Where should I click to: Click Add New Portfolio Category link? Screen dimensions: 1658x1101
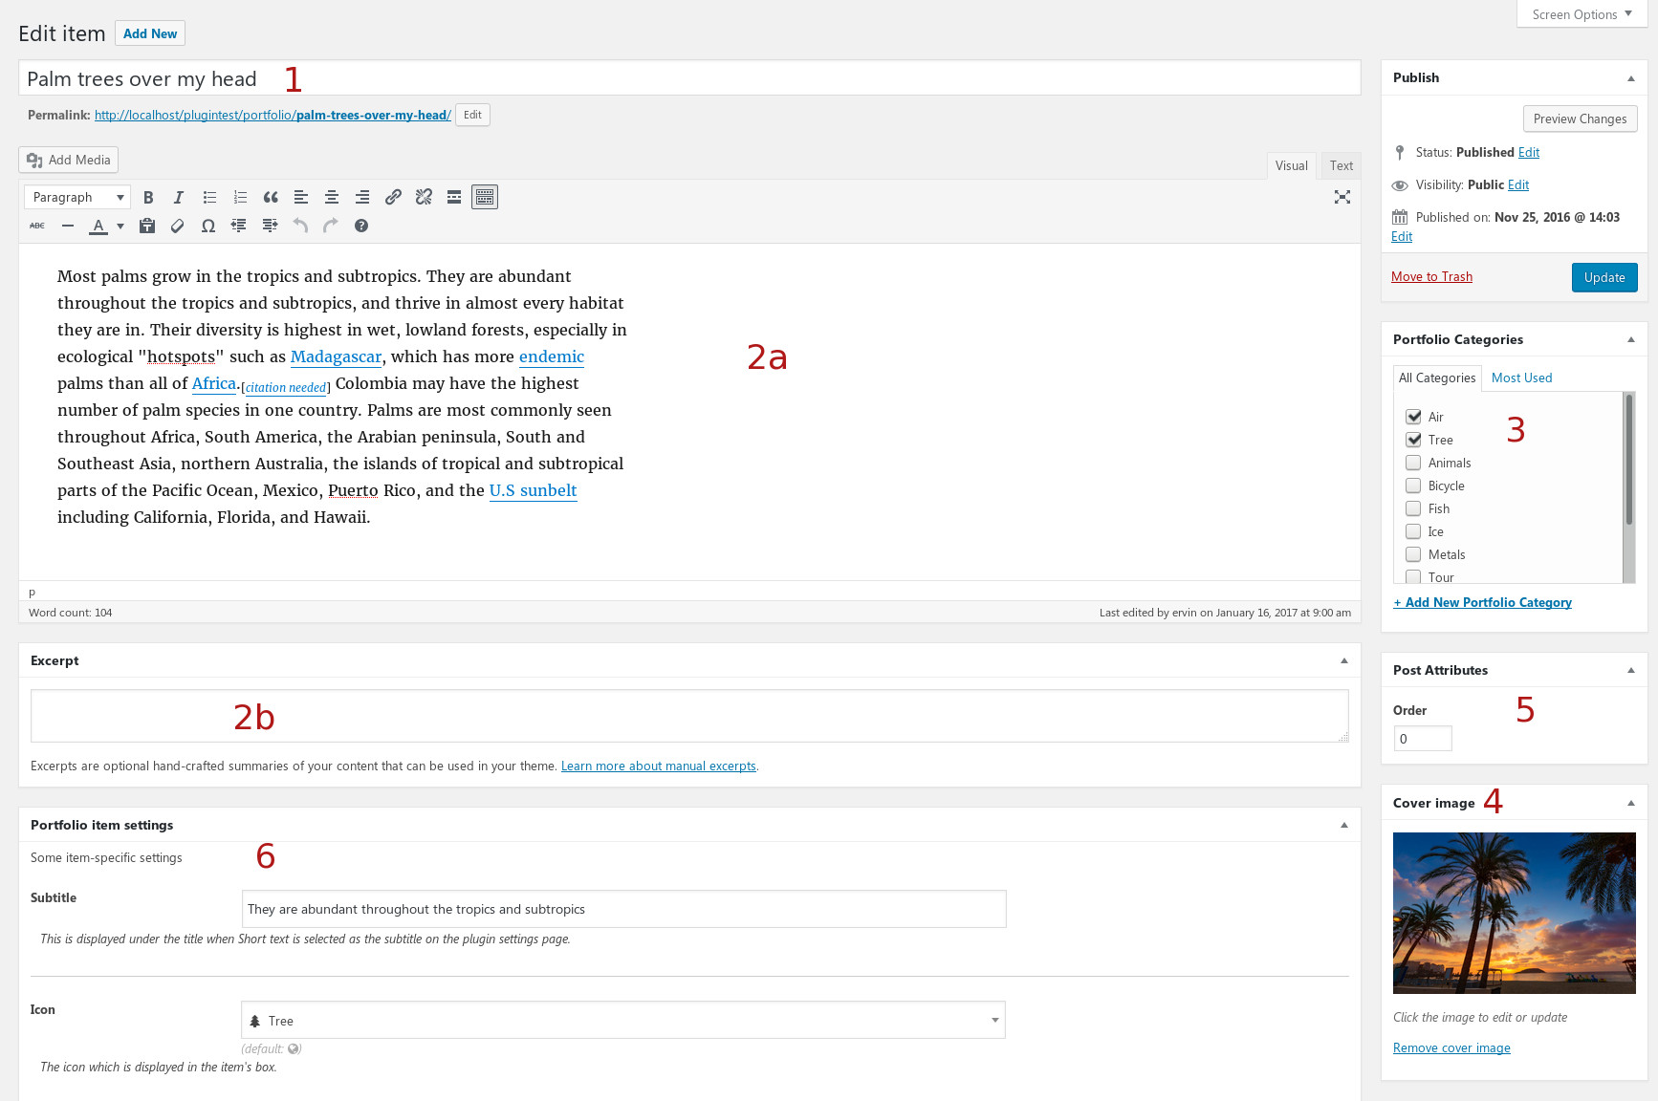[x=1482, y=602]
